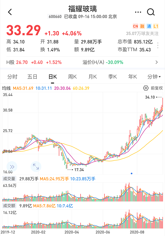The width and height of the screenshot is (165, 236).
Task: Tap the CN market badge
Action: coord(135,26)
